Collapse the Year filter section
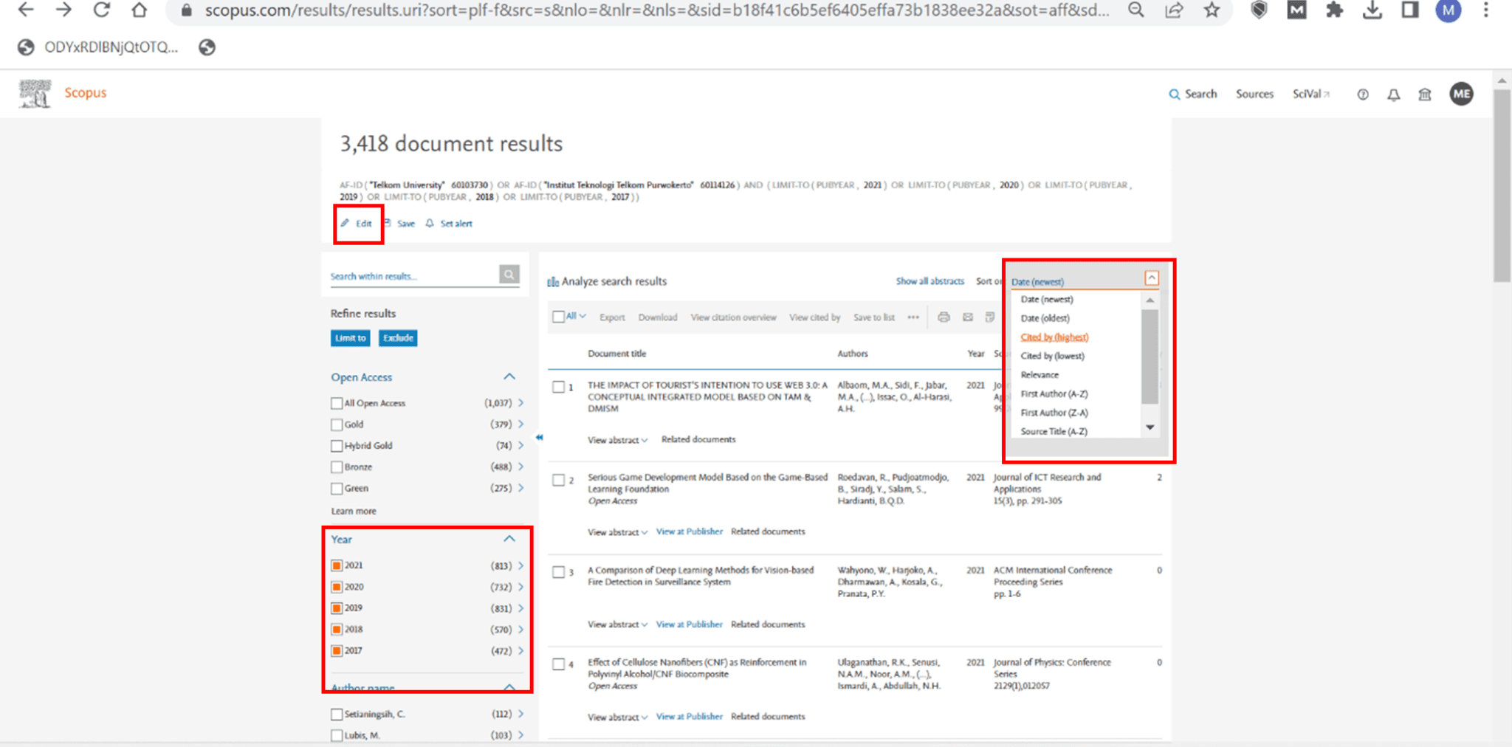Image resolution: width=1512 pixels, height=747 pixels. (509, 539)
